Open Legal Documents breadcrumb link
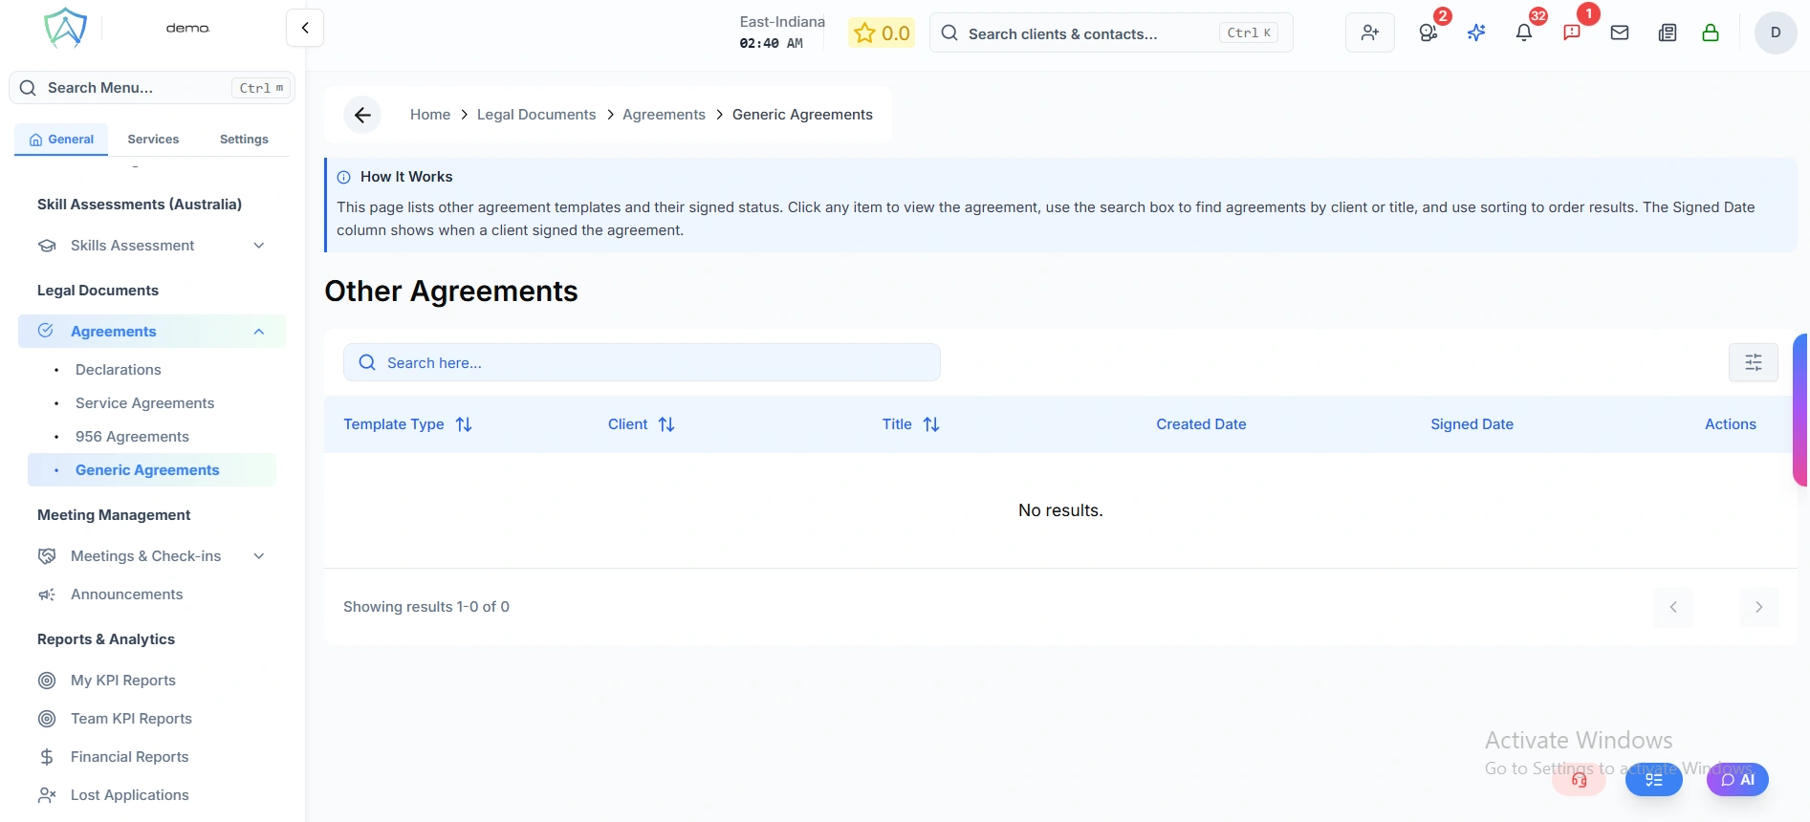The image size is (1810, 822). pos(535,115)
